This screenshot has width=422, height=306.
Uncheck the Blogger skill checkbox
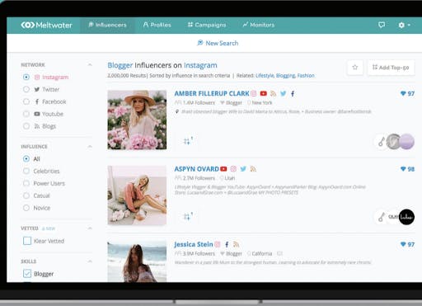click(x=27, y=274)
